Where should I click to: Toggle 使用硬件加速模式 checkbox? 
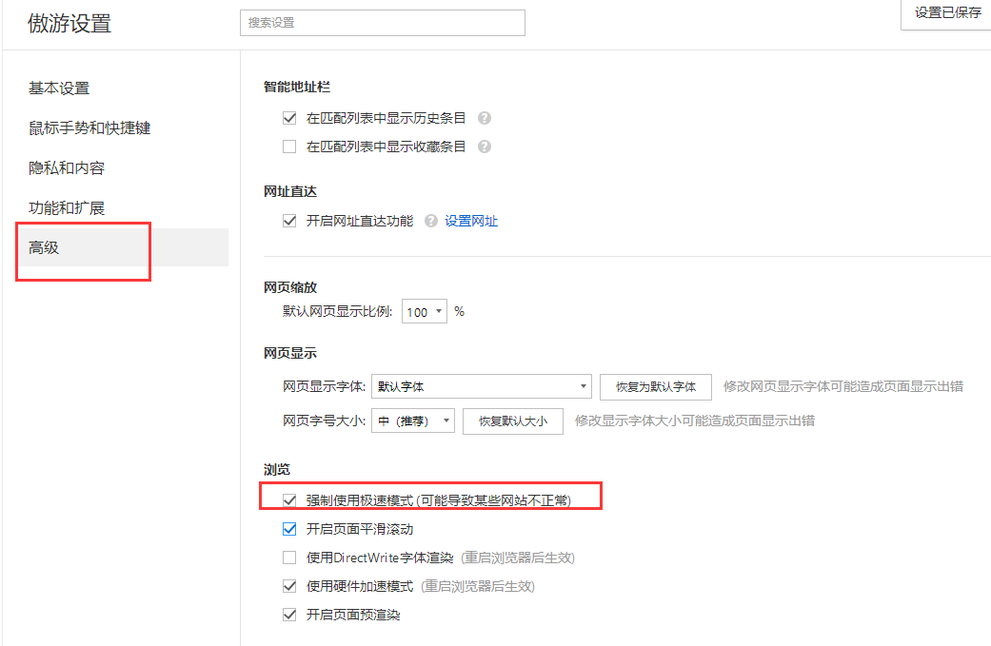[290, 587]
